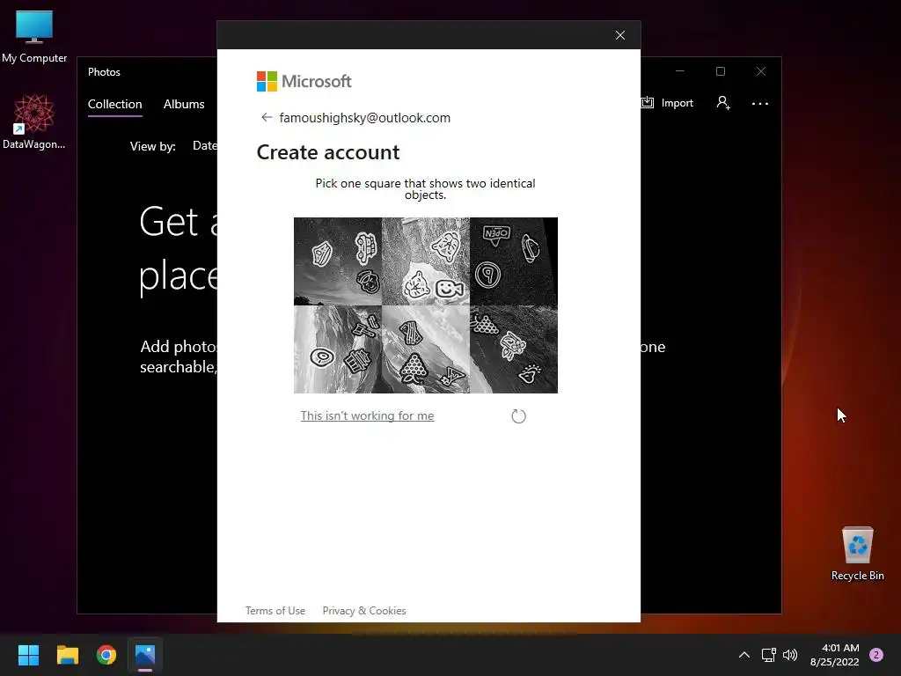This screenshot has height=676, width=901.
Task: Switch to Albums tab in Photos
Action: coord(184,104)
